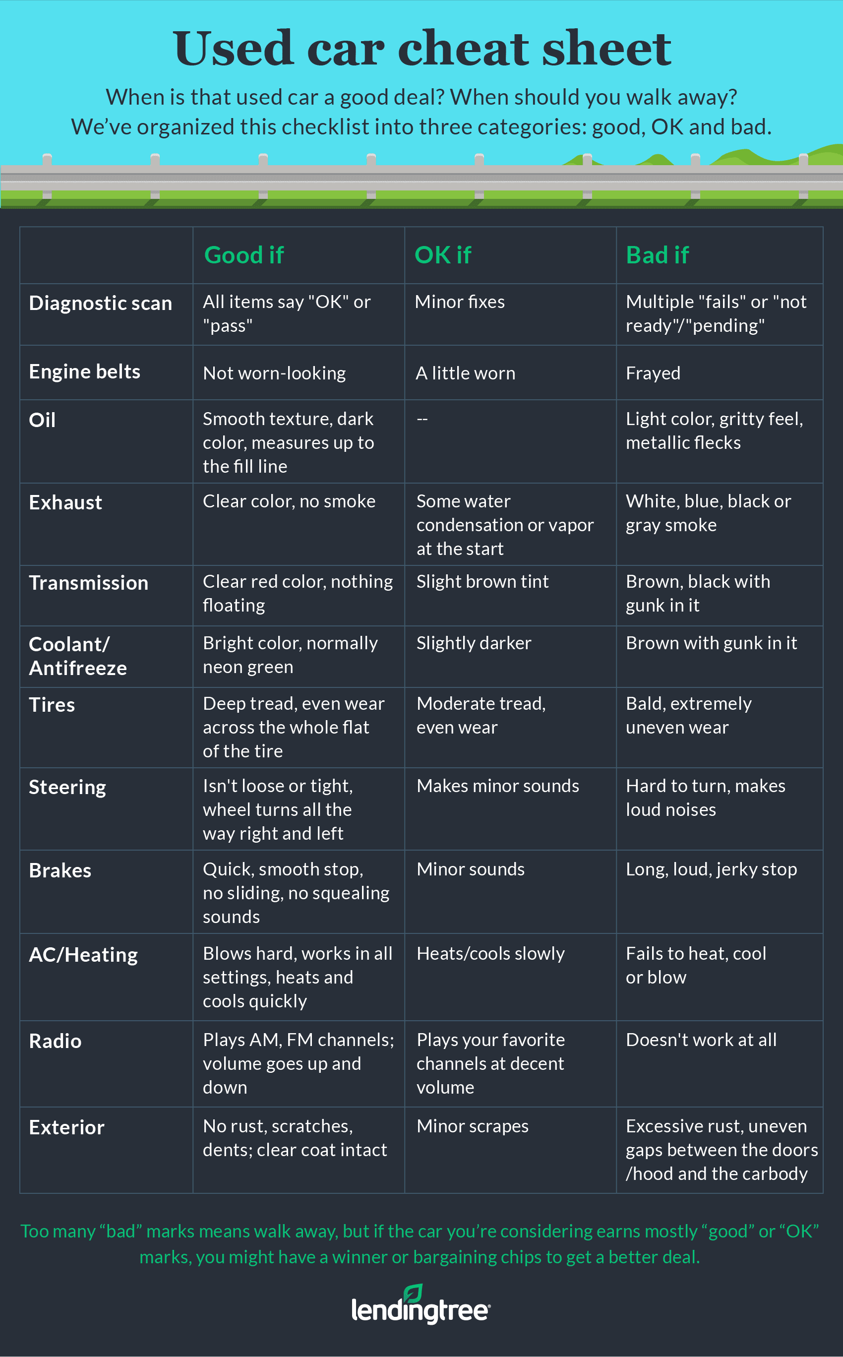Click the "Frayed" cell for engine belts

pos(653,373)
